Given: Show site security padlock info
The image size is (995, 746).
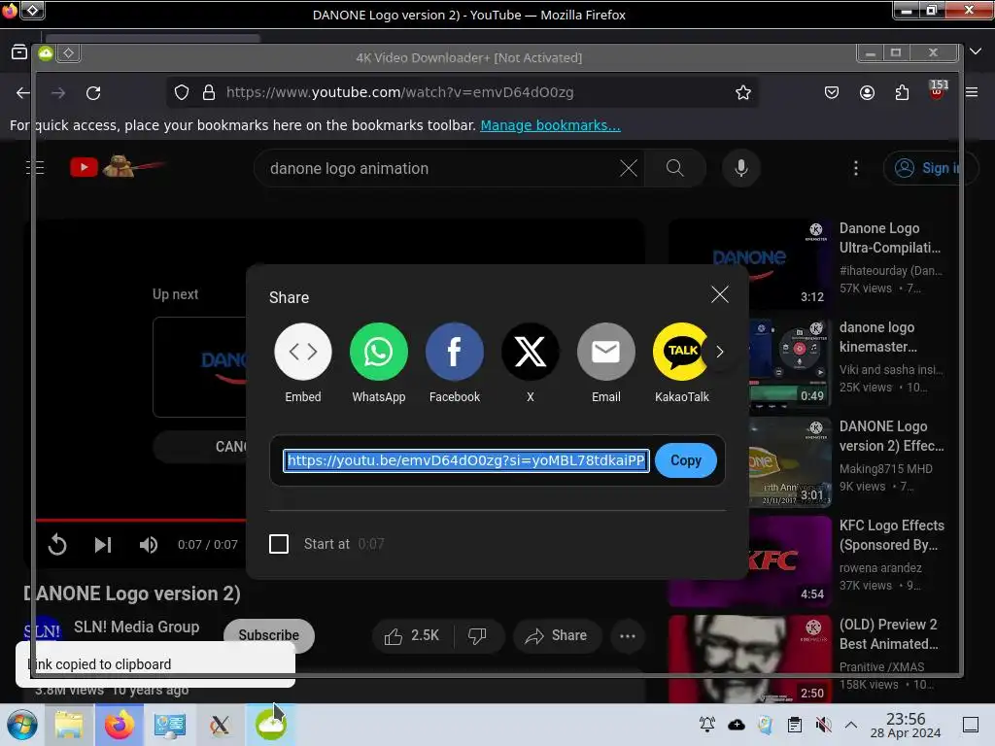Looking at the screenshot, I should [209, 92].
